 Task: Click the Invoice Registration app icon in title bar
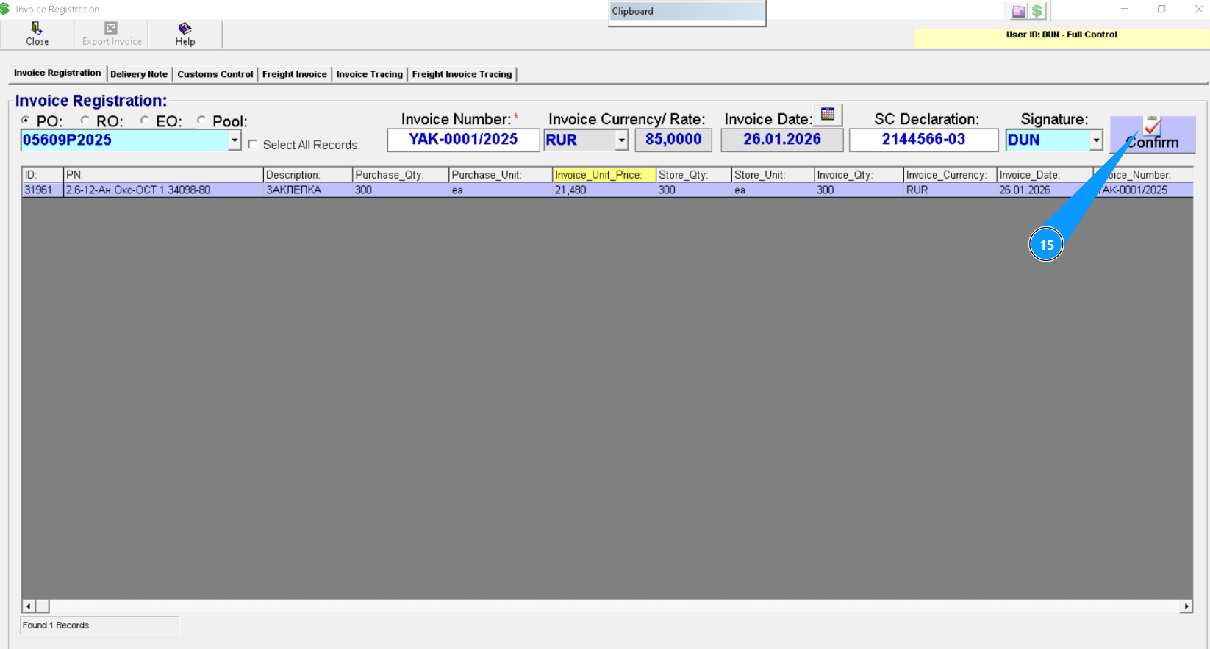5,10
